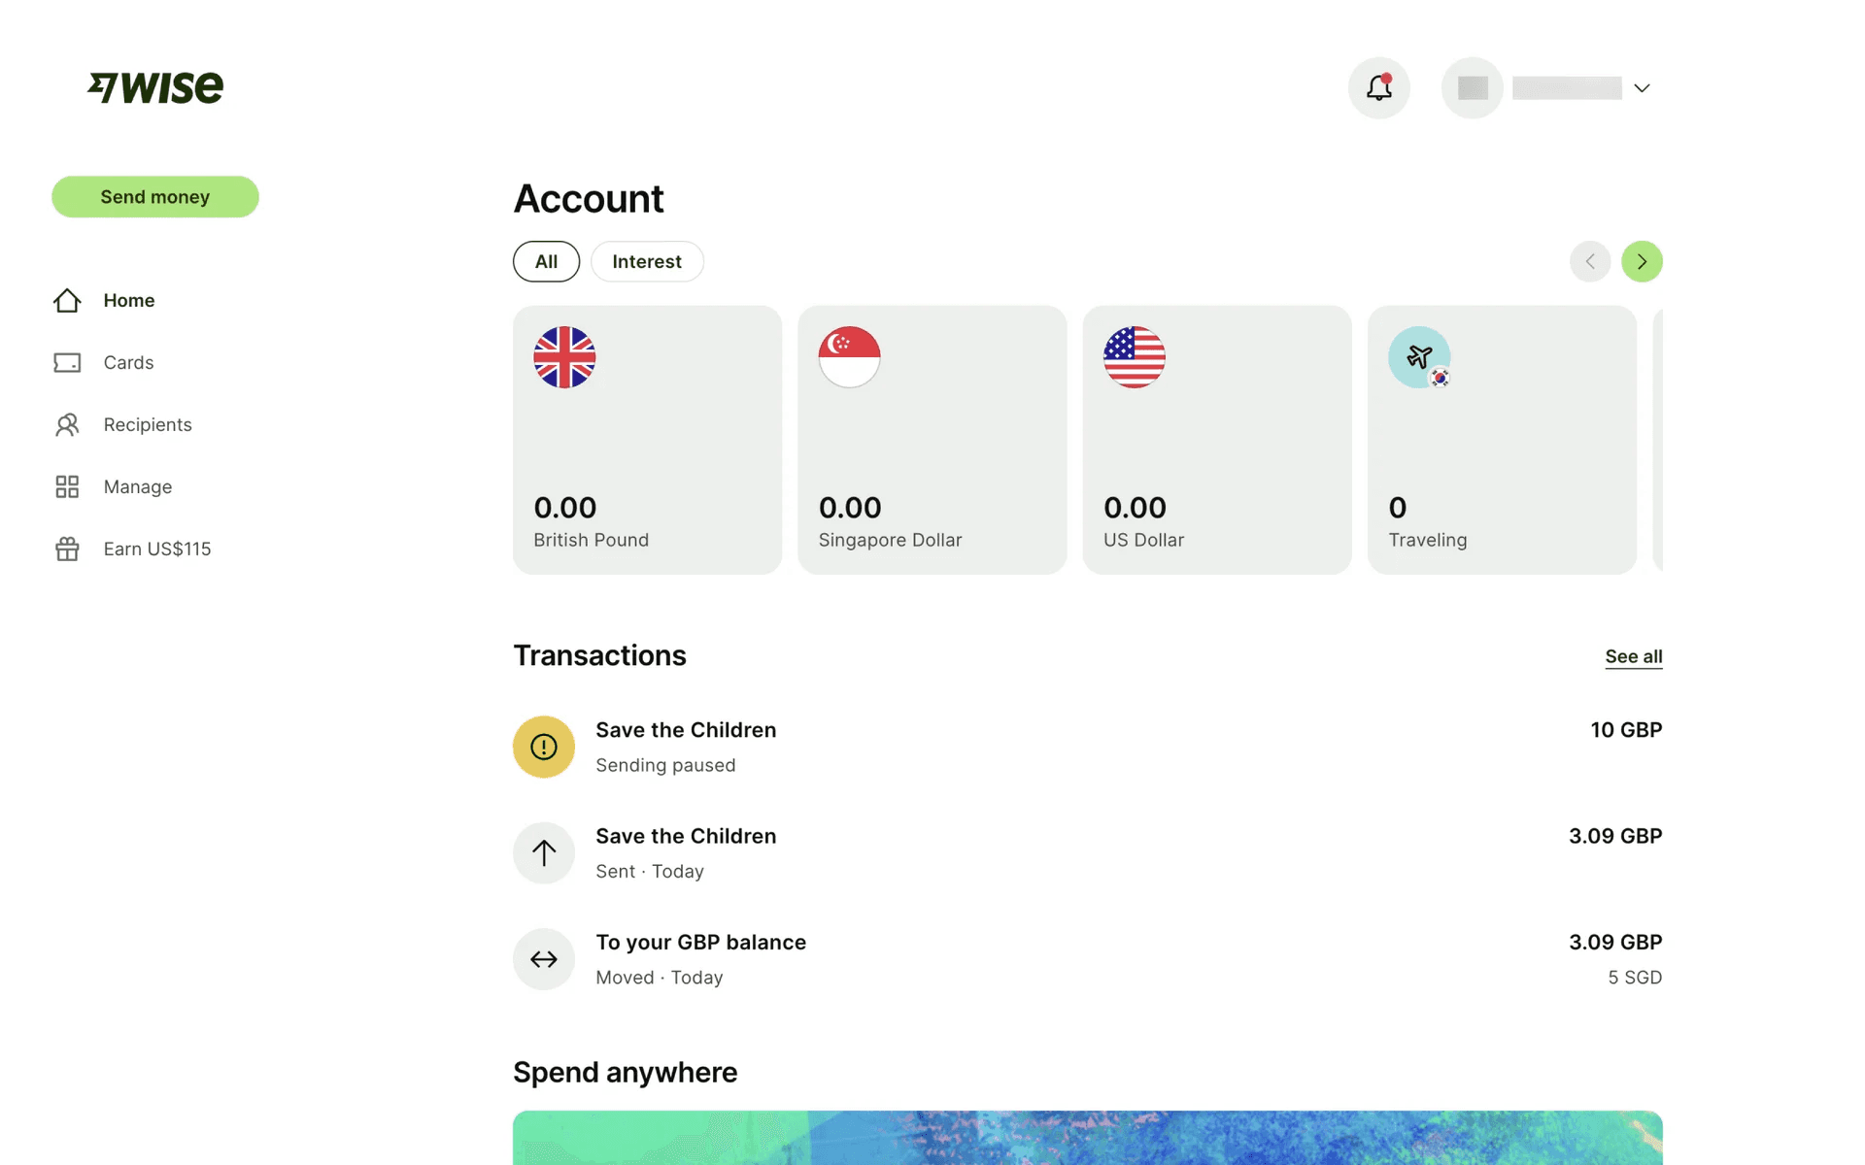Viewport: 1865px width, 1165px height.
Task: Open the Traveling jar card
Action: [1502, 440]
